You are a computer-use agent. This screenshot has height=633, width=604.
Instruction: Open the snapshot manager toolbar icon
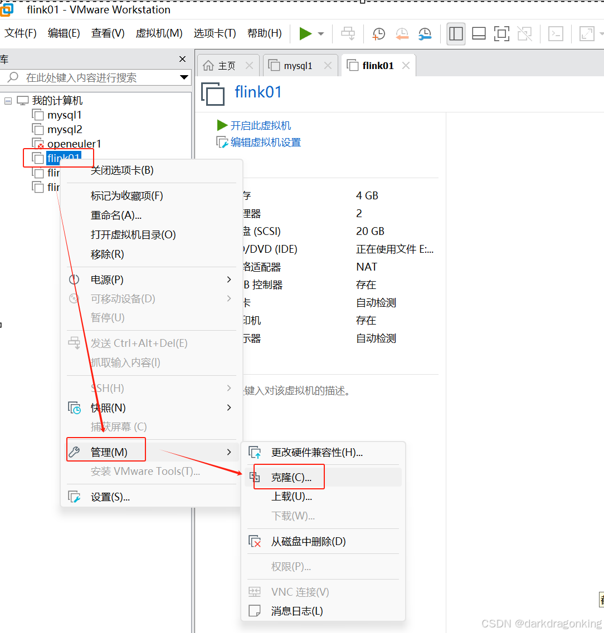point(425,33)
